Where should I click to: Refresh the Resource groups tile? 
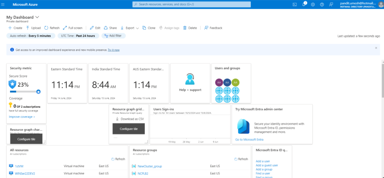241,159
